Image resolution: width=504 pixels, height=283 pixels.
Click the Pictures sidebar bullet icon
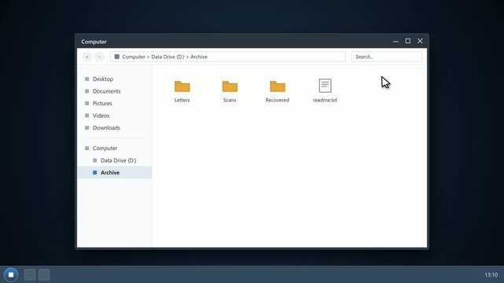[86, 104]
